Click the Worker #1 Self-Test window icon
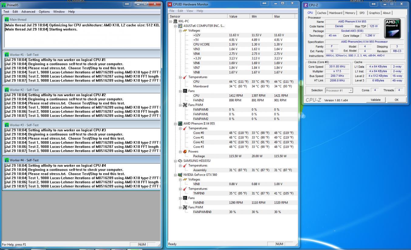Viewport: 411px width, 250px height. click(x=7, y=55)
